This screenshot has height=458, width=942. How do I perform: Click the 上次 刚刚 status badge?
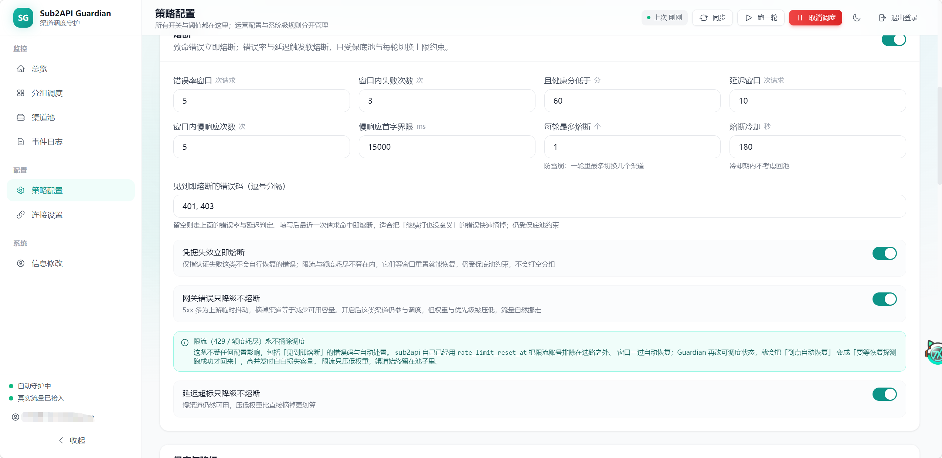664,18
